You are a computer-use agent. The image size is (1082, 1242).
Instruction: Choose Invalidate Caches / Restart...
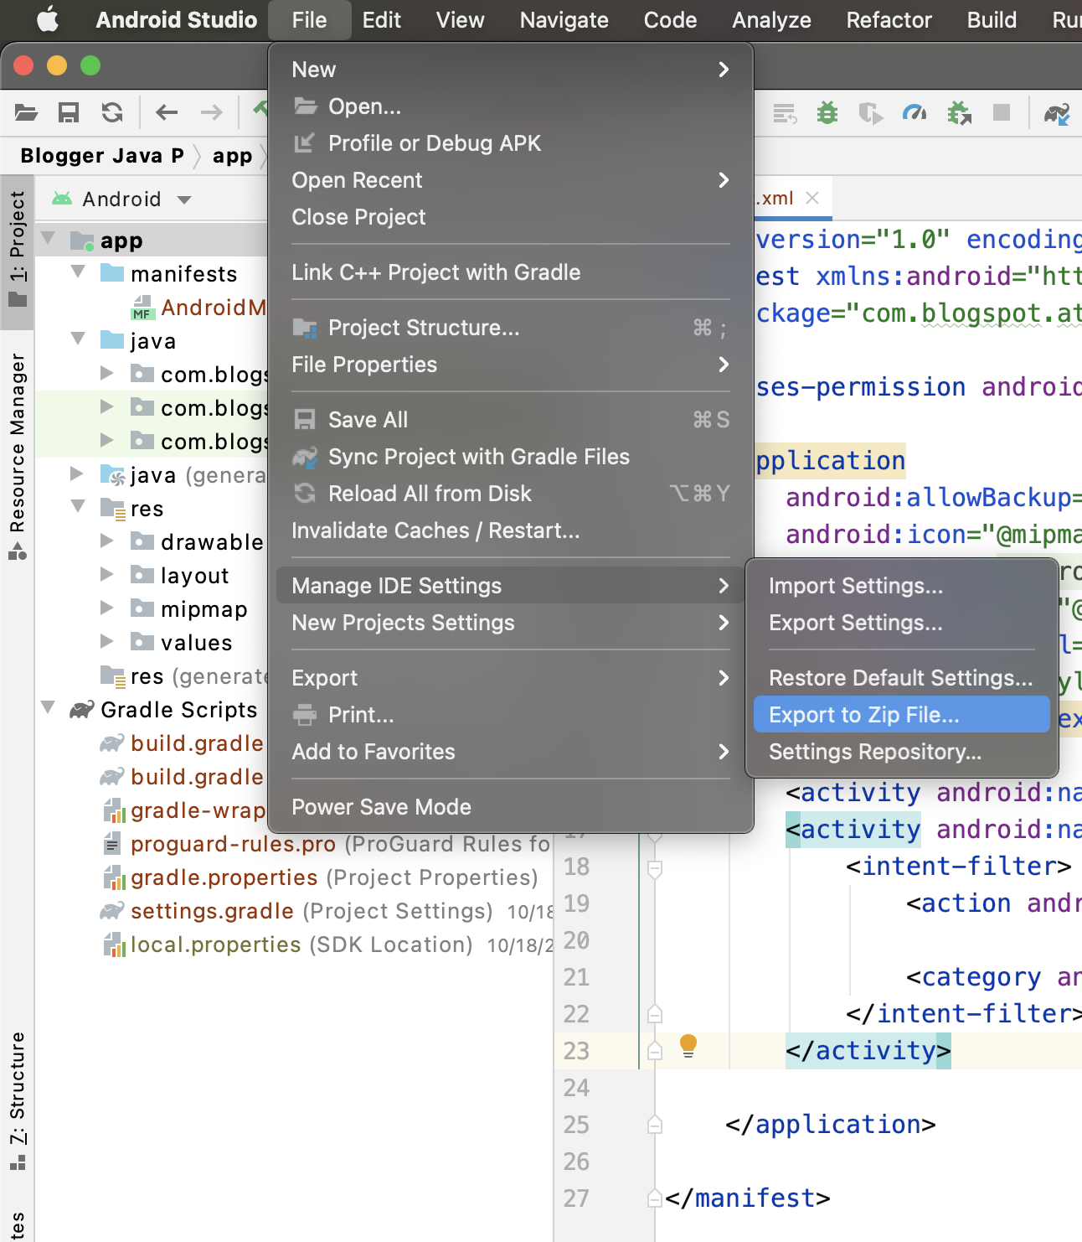(x=511, y=530)
